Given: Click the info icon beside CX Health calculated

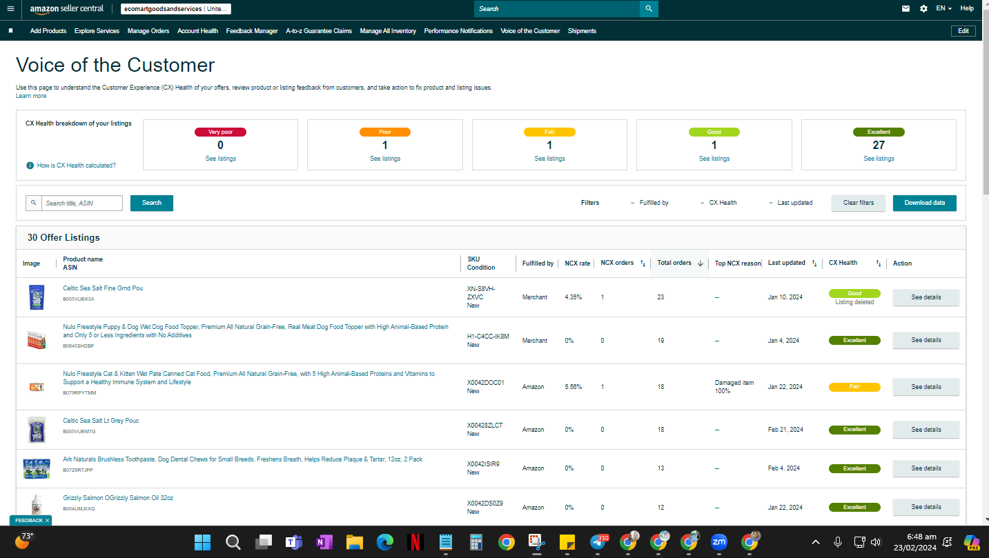Looking at the screenshot, I should (30, 166).
